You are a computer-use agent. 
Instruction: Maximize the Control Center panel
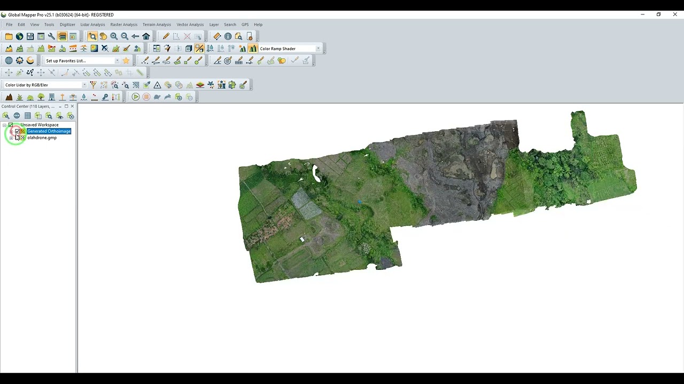[x=66, y=106]
